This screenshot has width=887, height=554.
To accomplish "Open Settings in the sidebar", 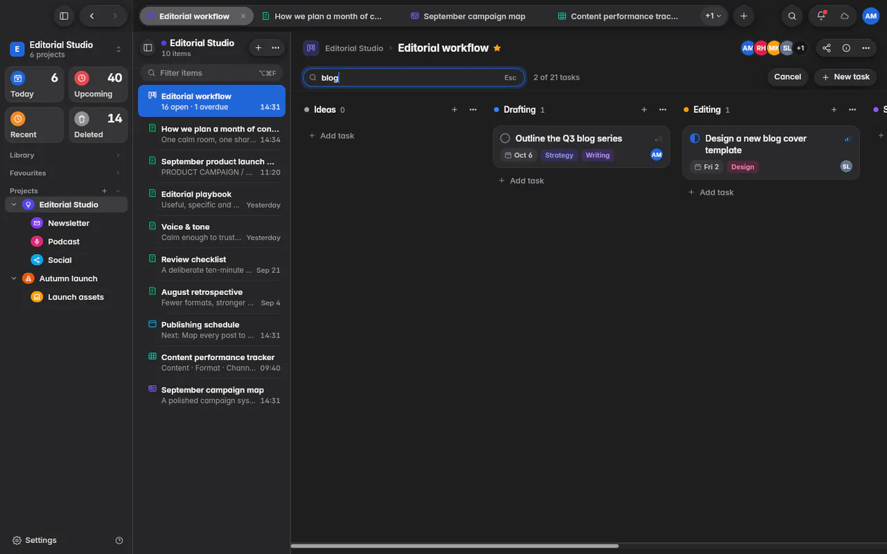I will [x=35, y=540].
